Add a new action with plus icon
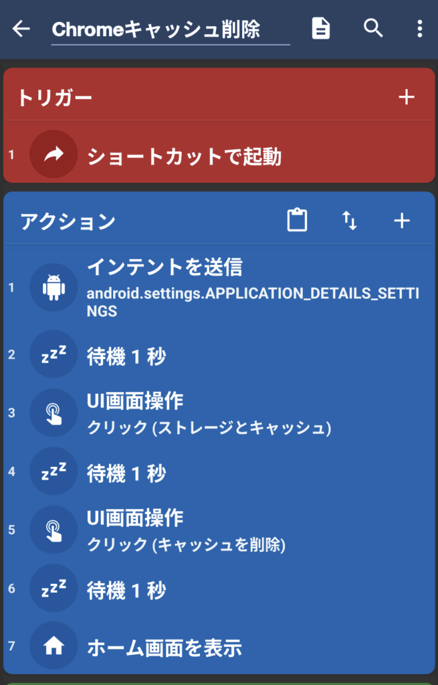Image resolution: width=438 pixels, height=685 pixels. pos(402,221)
